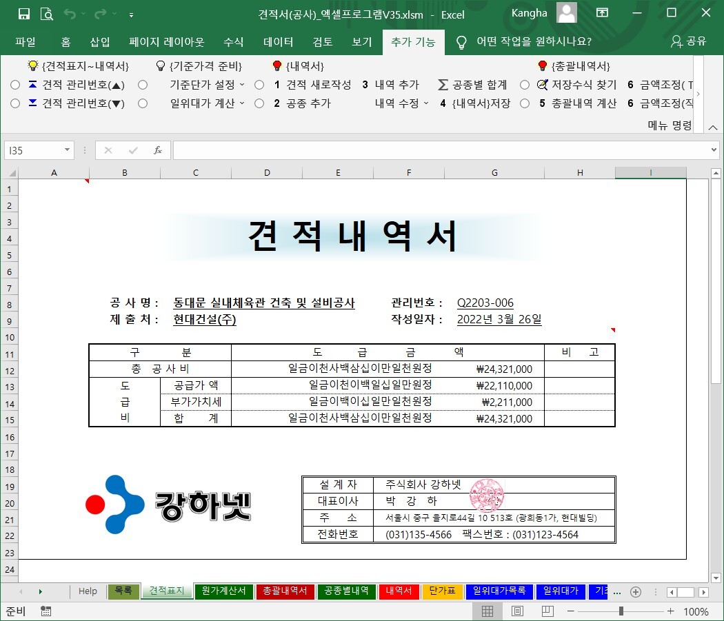Switch to the 삽입 tab
Image resolution: width=724 pixels, height=621 pixels.
tap(100, 42)
